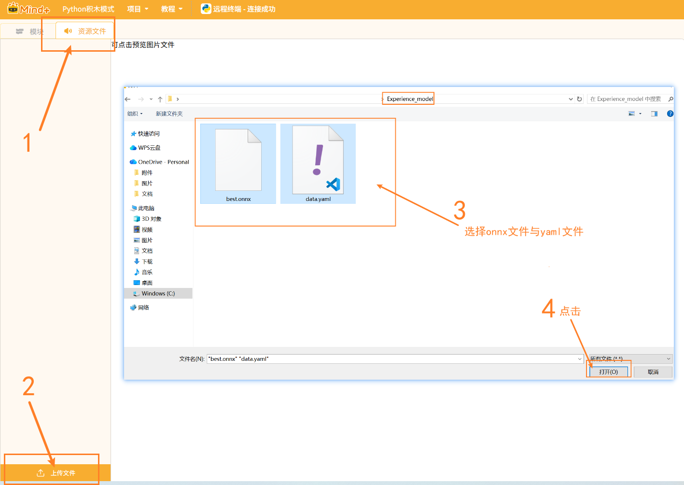The width and height of the screenshot is (684, 485).
Task: Select the data.yaml file icon
Action: (318, 161)
